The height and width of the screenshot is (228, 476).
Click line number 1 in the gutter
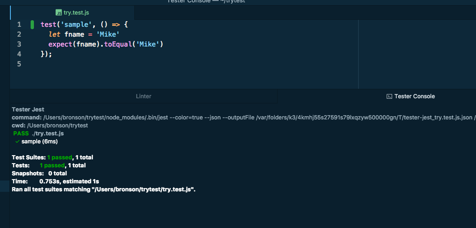pyautogui.click(x=19, y=24)
